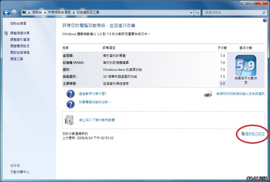Click the control panel icon in address bar
Screen dimensions: 270x182
[24, 12]
